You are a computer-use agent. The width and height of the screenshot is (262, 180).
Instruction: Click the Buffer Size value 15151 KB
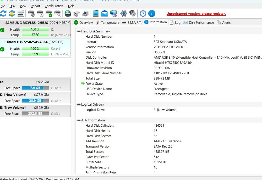point(160,162)
